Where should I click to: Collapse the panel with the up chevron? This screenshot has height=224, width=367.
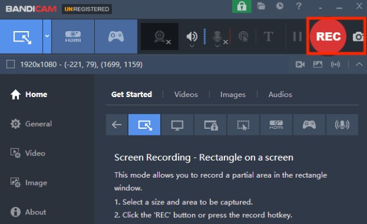click(x=359, y=64)
